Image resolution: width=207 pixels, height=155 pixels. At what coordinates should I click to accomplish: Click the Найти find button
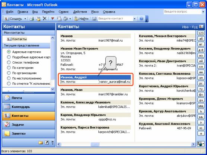[x=81, y=19]
